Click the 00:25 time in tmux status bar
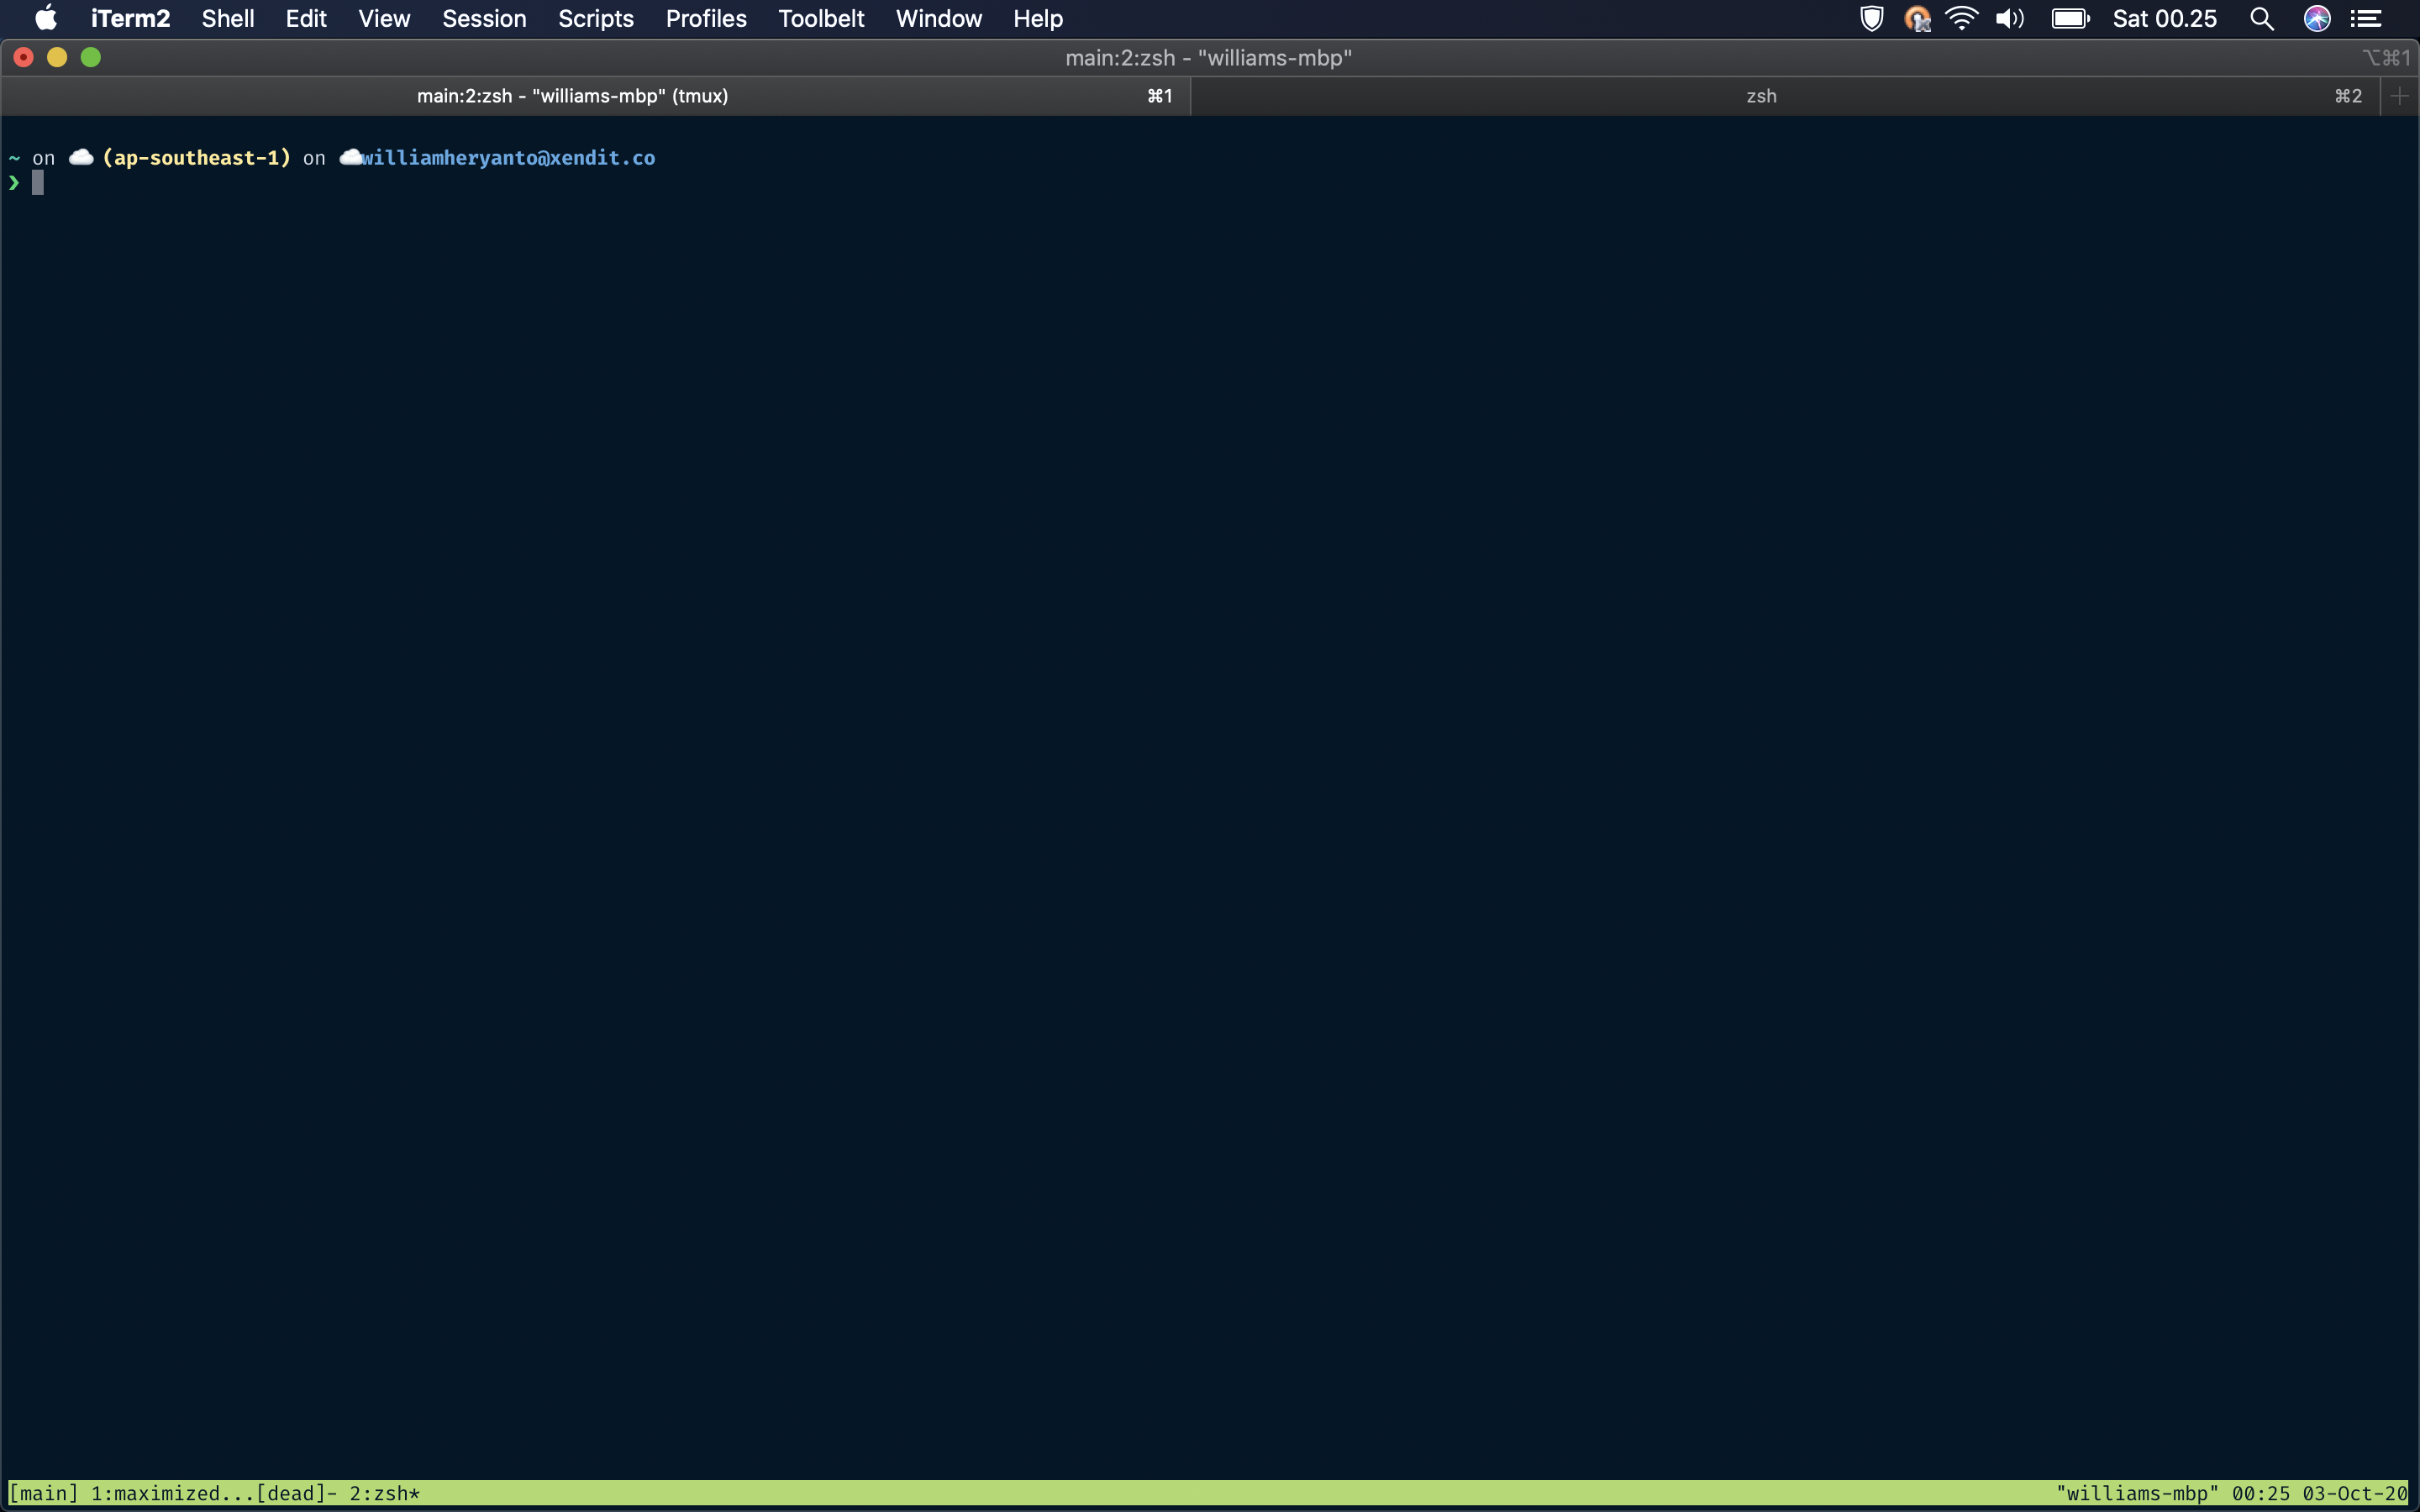Viewport: 2420px width, 1512px height. pyautogui.click(x=2260, y=1493)
